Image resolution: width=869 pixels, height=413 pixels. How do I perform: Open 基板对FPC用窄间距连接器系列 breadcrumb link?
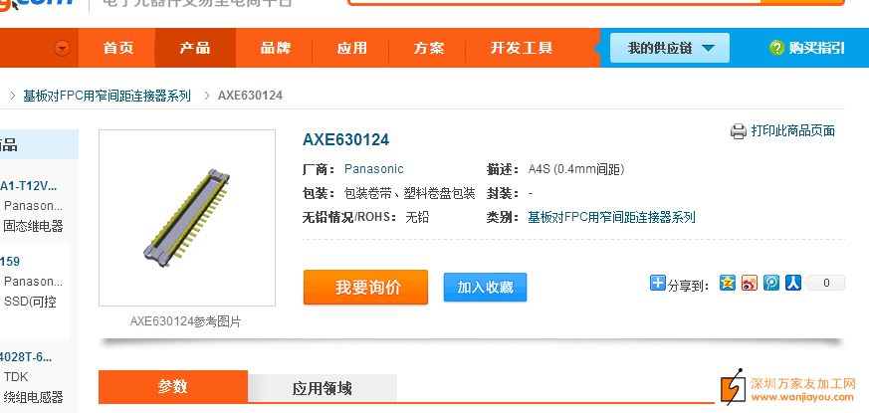[x=107, y=96]
